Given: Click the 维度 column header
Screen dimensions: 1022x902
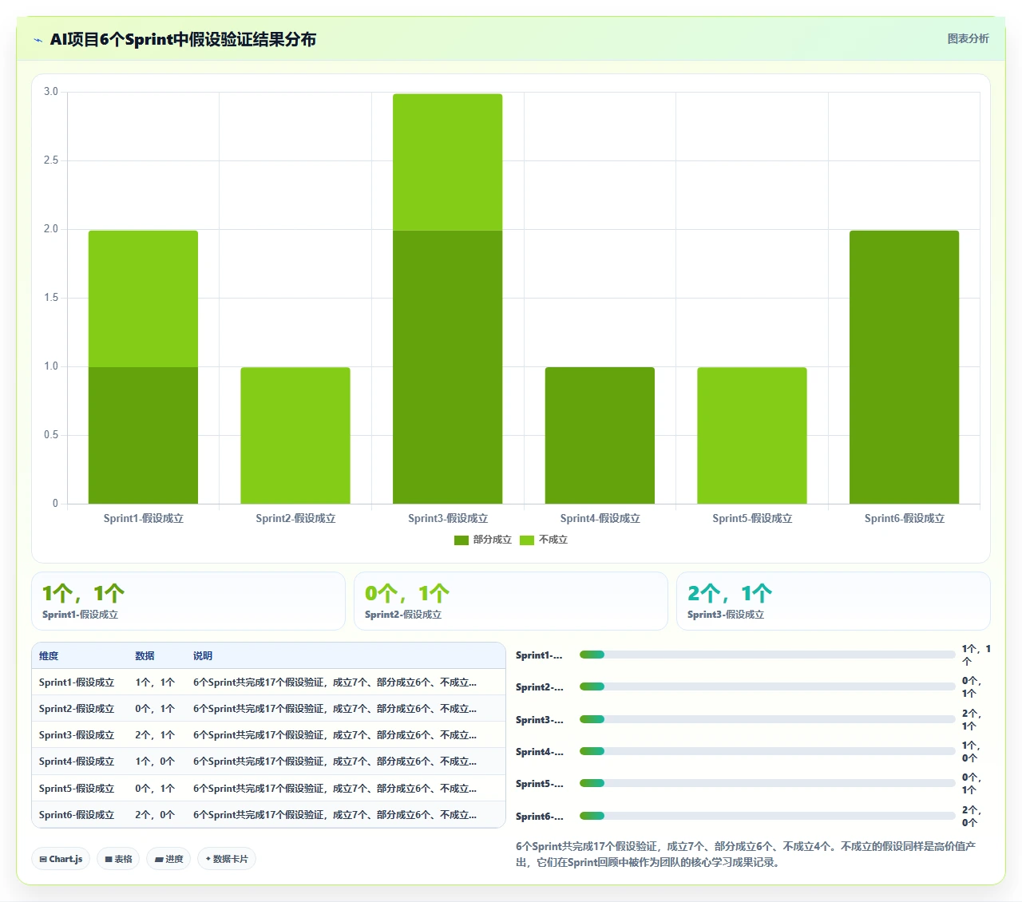Looking at the screenshot, I should [49, 656].
